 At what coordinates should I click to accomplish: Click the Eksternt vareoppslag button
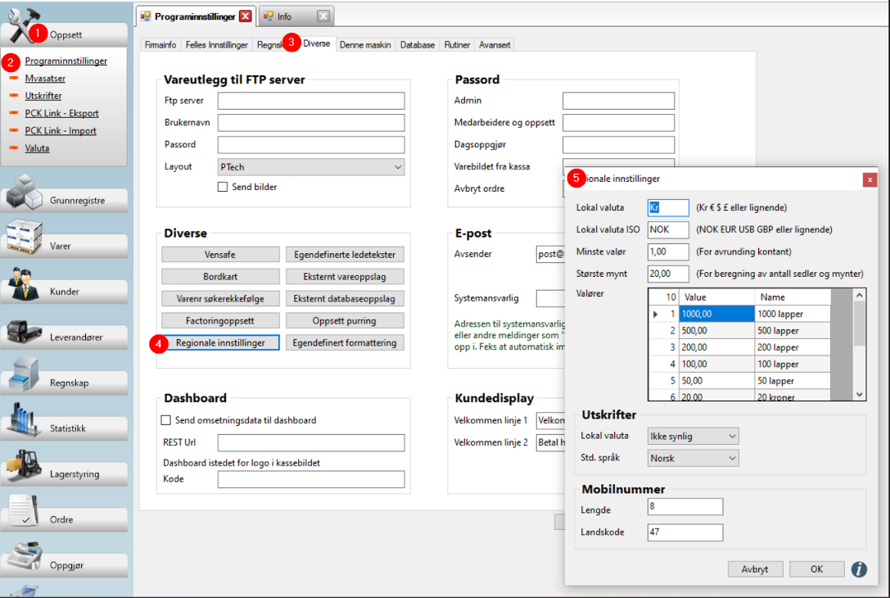pyautogui.click(x=345, y=277)
